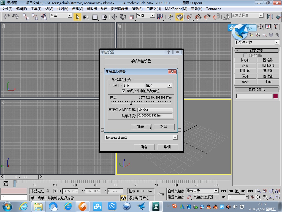Activate the Select Object arrow tool
Viewport: 282px width, 212px height.
77,17
